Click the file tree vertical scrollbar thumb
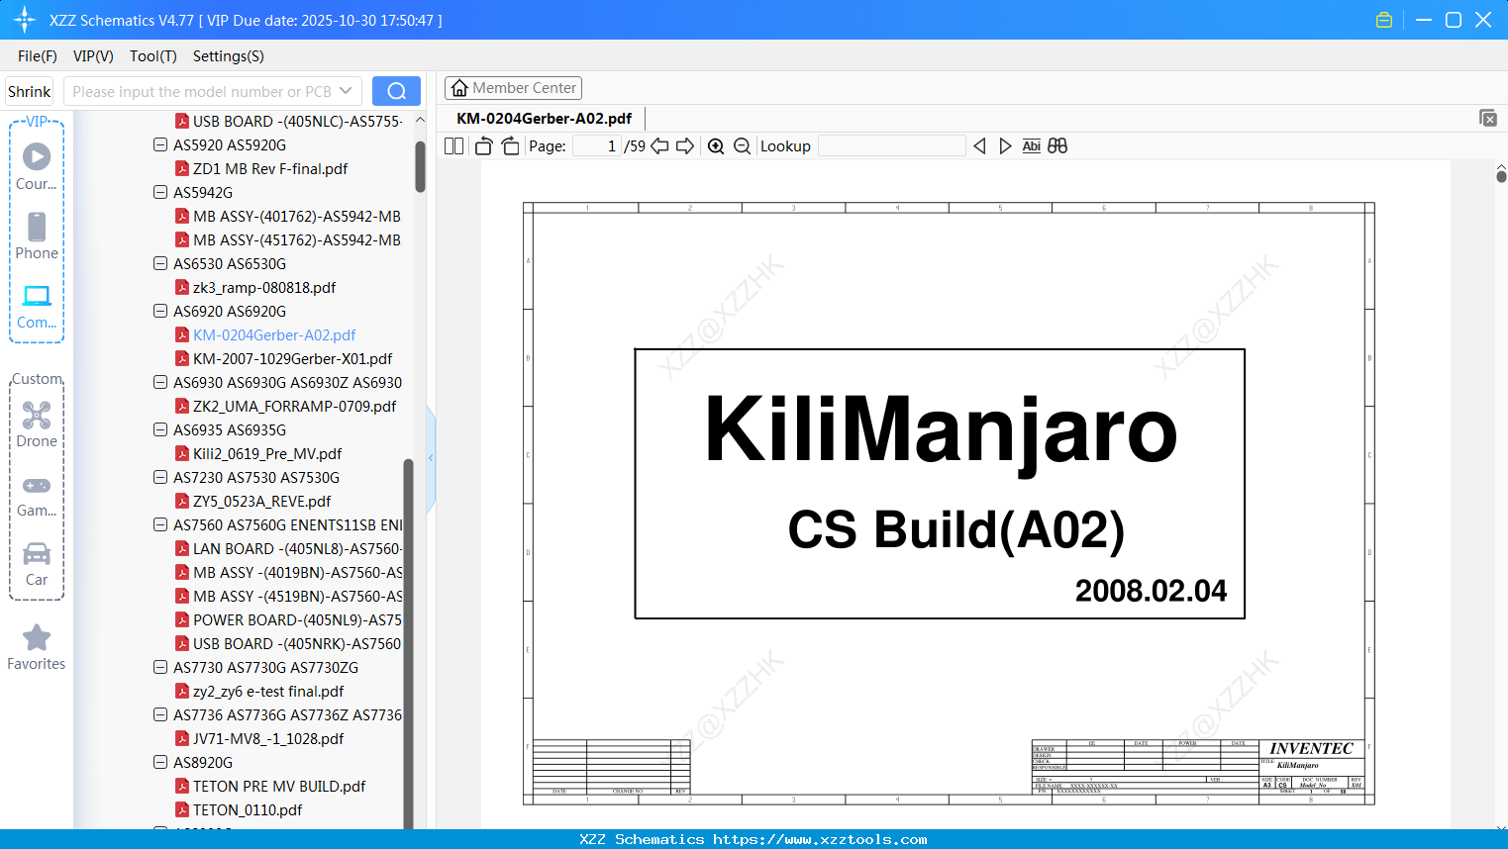Screen dimensions: 1508x849 420,166
